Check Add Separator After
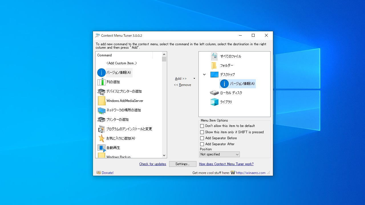 click(x=202, y=144)
